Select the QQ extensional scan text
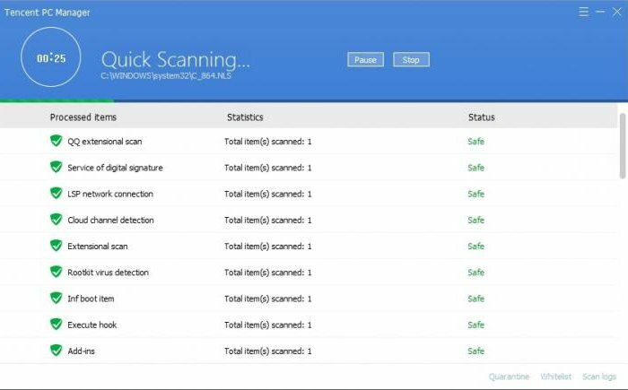This screenshot has height=390, width=628. pyautogui.click(x=105, y=142)
